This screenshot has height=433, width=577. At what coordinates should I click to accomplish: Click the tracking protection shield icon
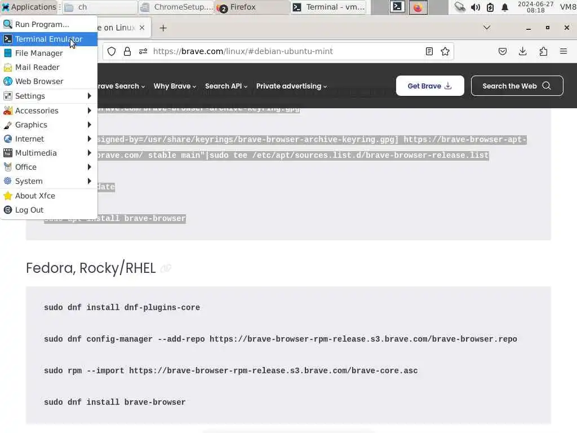click(112, 51)
